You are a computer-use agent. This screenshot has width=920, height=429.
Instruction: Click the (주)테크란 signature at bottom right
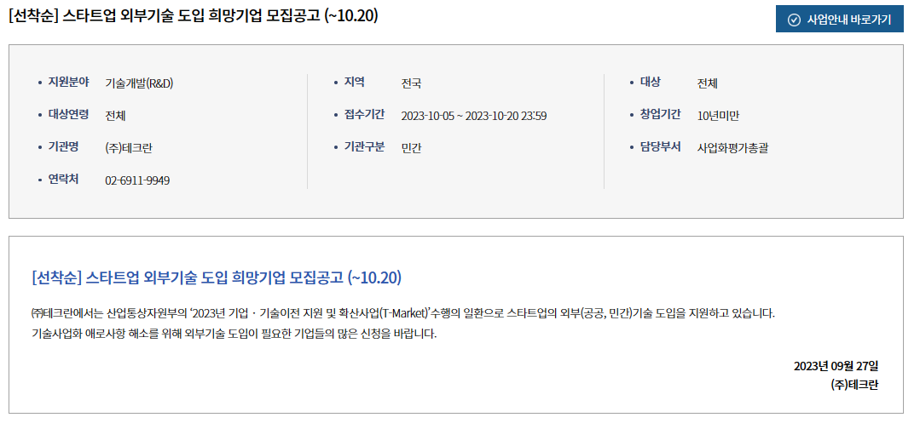(x=854, y=385)
